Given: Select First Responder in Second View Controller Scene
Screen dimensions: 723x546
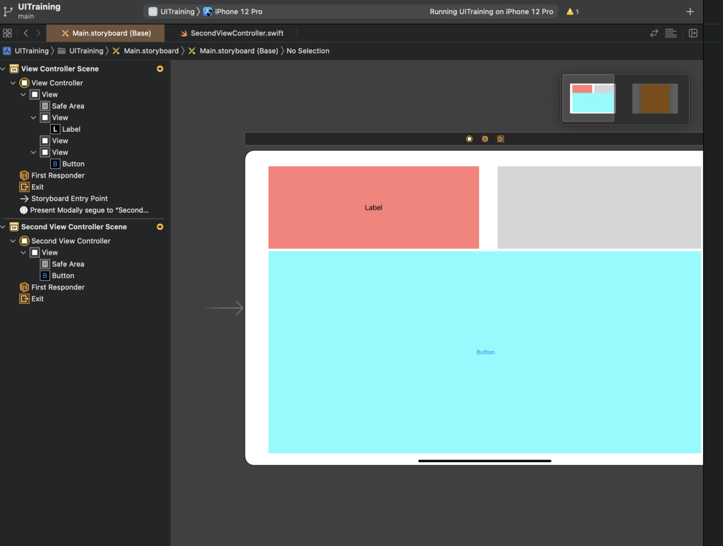Looking at the screenshot, I should point(52,287).
